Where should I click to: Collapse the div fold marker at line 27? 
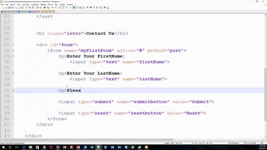[x=13, y=45]
